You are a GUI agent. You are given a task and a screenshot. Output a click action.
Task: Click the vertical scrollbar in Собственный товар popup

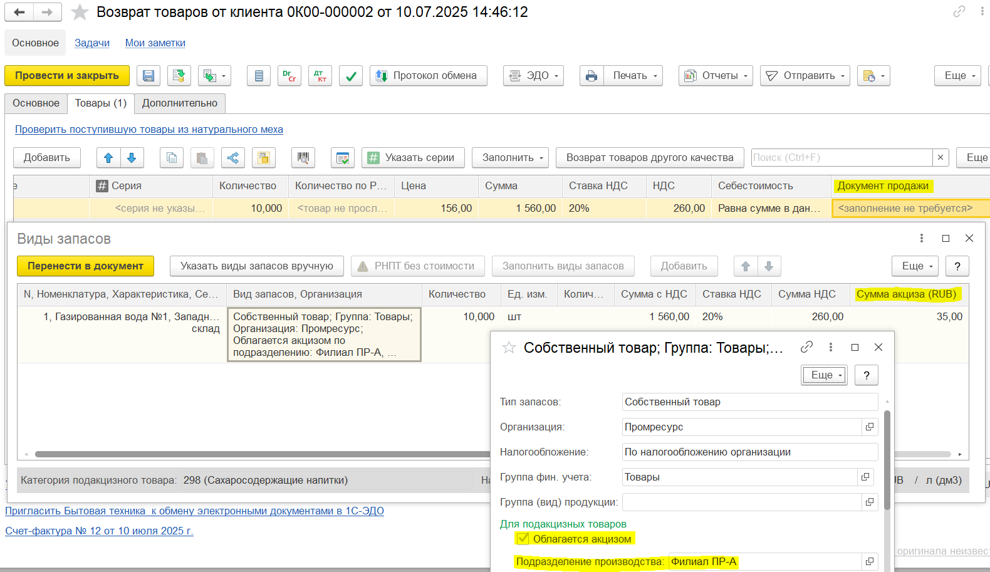[887, 460]
